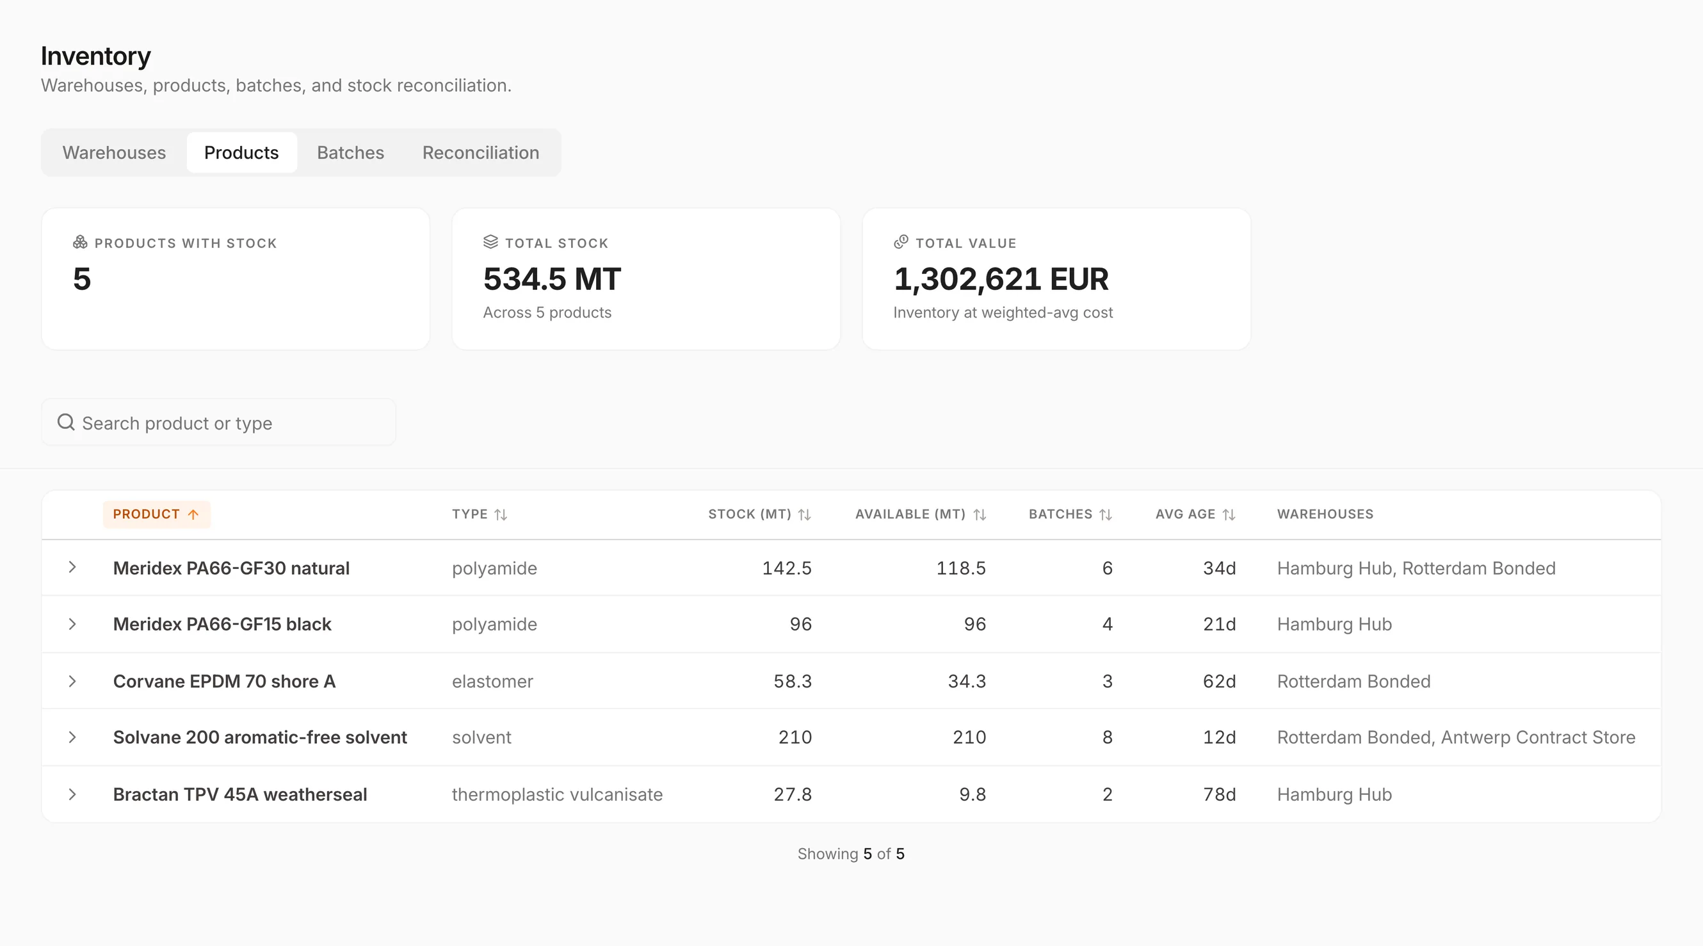
Task: Click the elastomer type cell
Action: tap(492, 682)
